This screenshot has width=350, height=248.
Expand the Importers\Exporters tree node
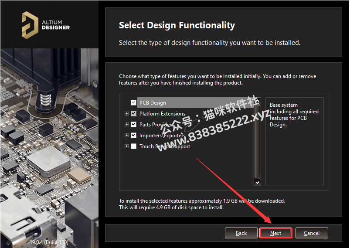point(126,135)
